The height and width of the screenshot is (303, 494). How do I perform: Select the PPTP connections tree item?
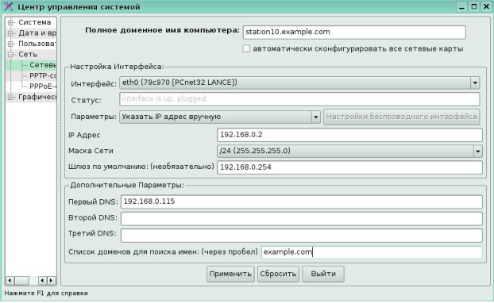43,76
